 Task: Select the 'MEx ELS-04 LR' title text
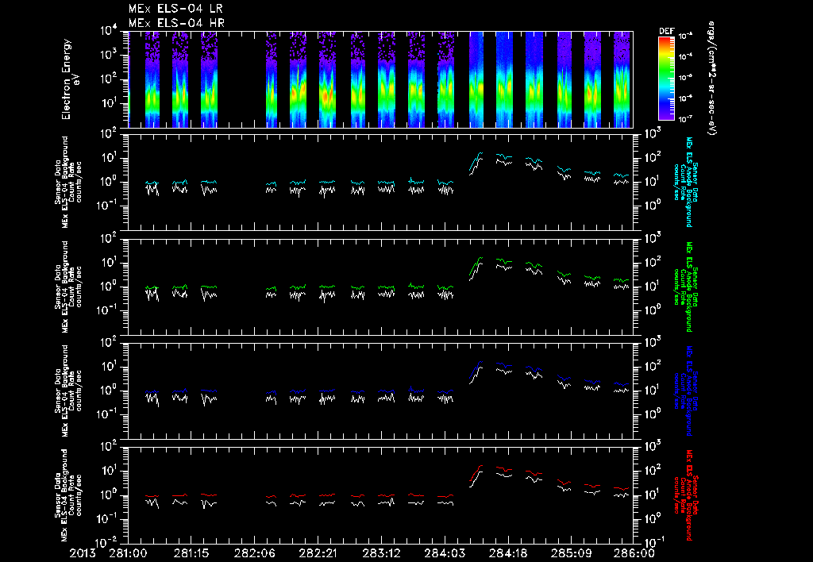[175, 9]
